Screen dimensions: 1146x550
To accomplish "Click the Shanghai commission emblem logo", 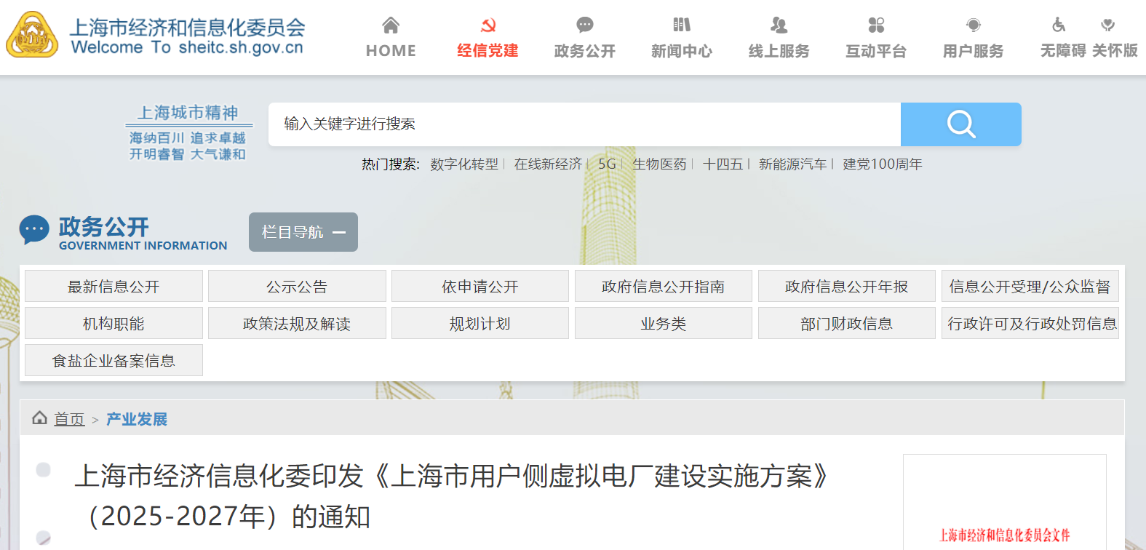I will click(x=32, y=35).
